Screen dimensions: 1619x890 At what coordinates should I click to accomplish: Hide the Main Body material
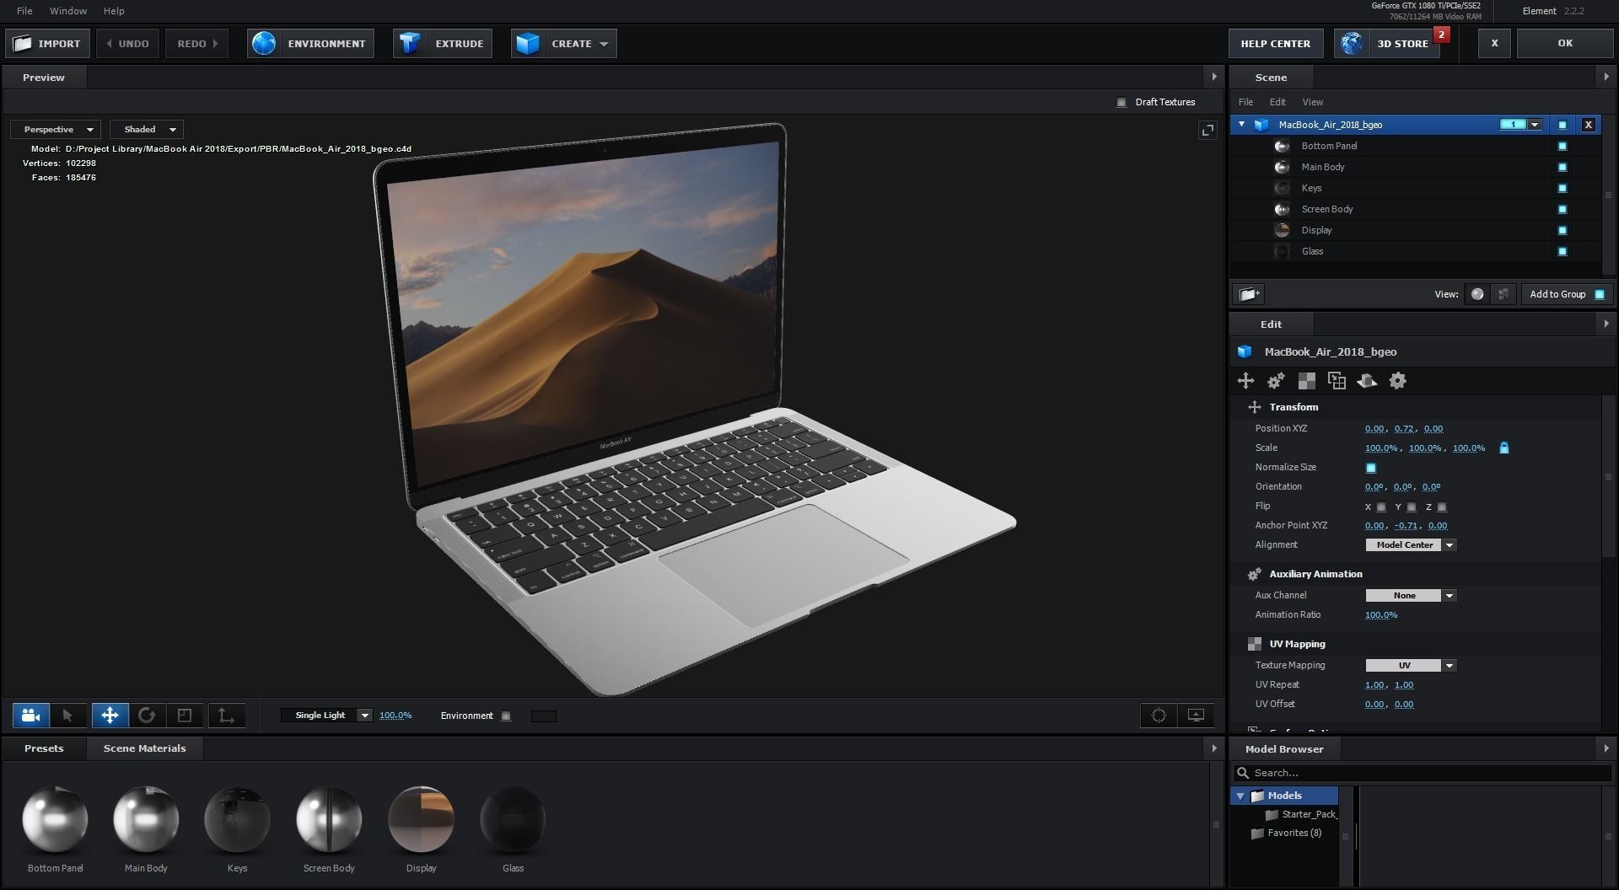1562,167
